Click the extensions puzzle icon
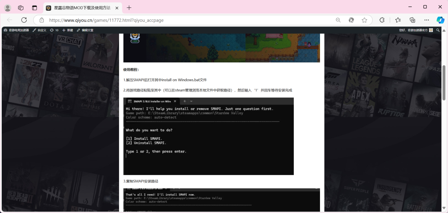This screenshot has width=448, height=213. coord(381,20)
